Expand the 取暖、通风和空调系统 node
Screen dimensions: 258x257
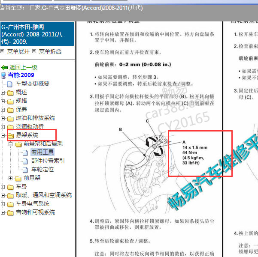[3, 195]
